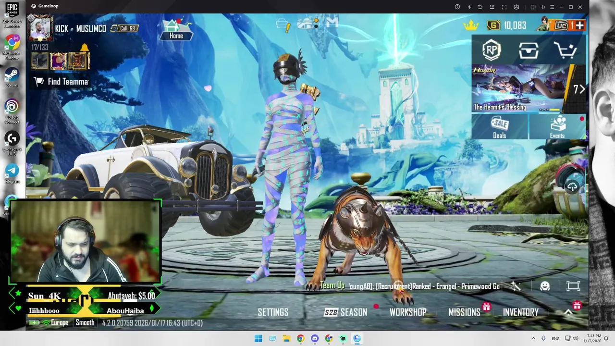615x346 pixels.
Task: Toggle the GameLoop side panel icon
Action: tap(532, 7)
